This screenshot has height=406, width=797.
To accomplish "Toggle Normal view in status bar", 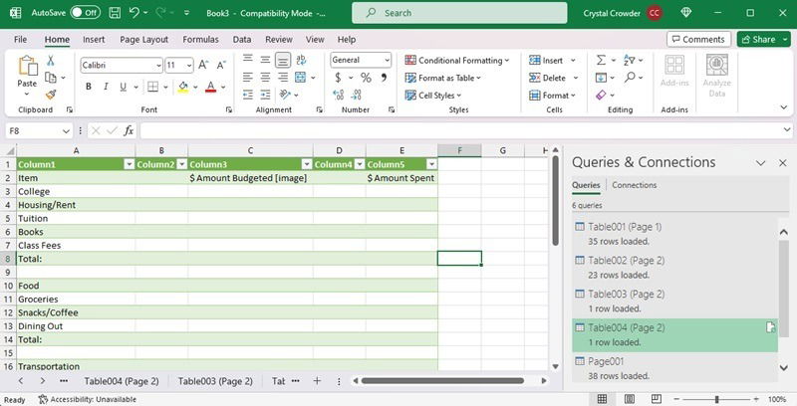I will pyautogui.click(x=602, y=399).
